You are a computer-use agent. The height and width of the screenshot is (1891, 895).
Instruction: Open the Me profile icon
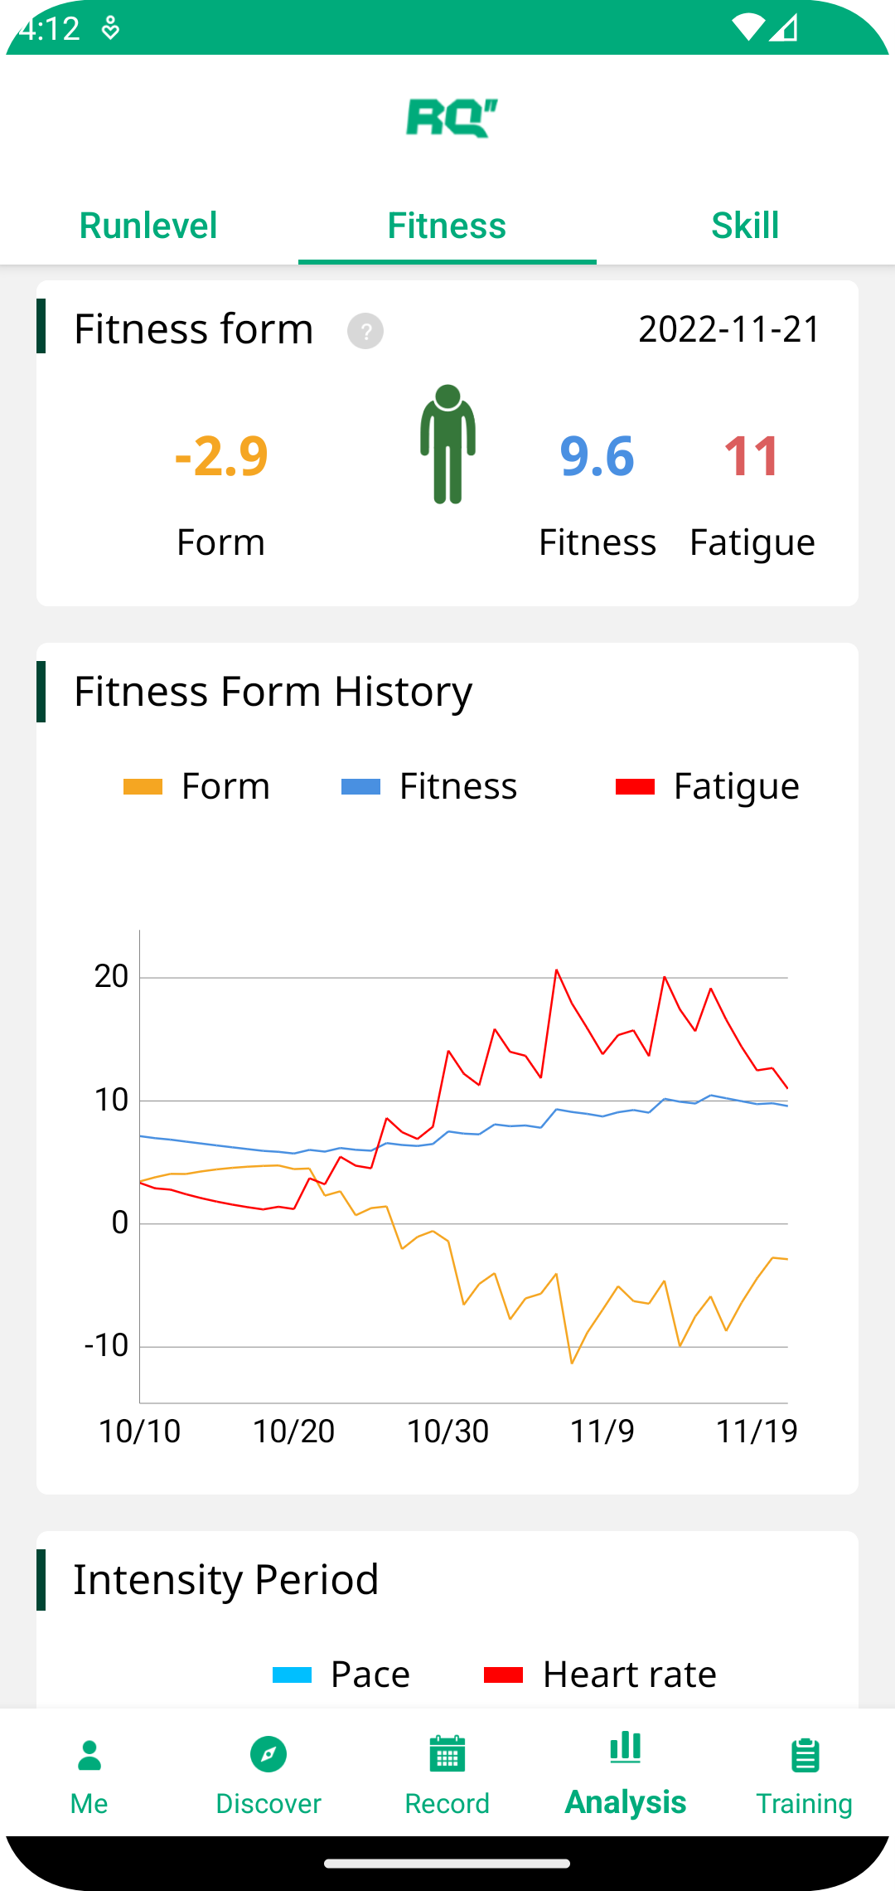[x=89, y=1755]
